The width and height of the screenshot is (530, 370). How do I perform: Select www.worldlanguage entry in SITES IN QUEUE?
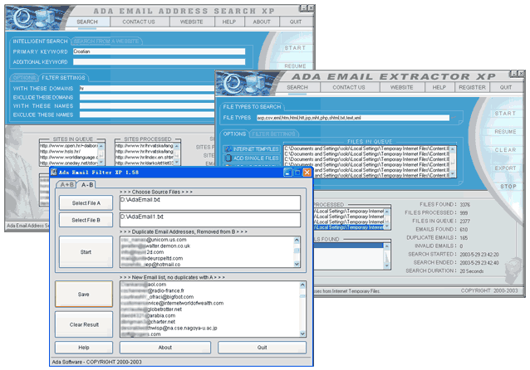coord(69,158)
